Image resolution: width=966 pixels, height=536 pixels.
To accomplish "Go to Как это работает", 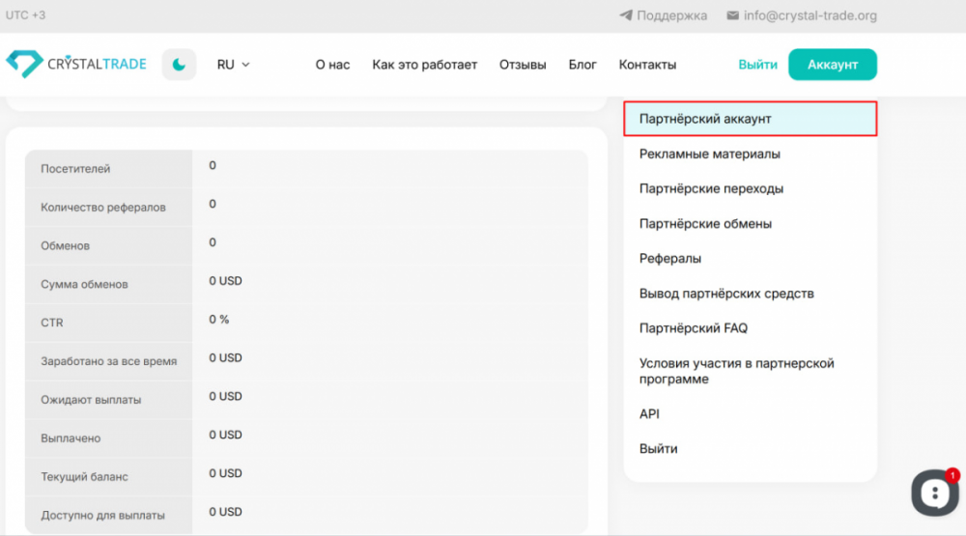I will (424, 65).
